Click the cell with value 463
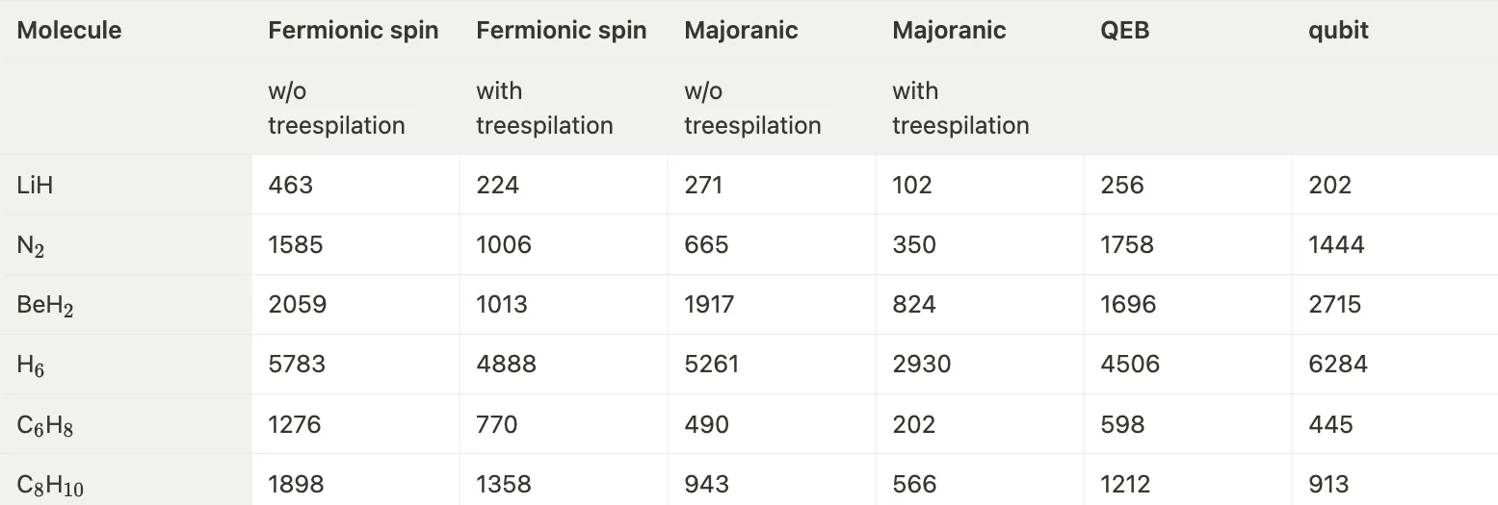This screenshot has width=1498, height=505. pos(290,185)
